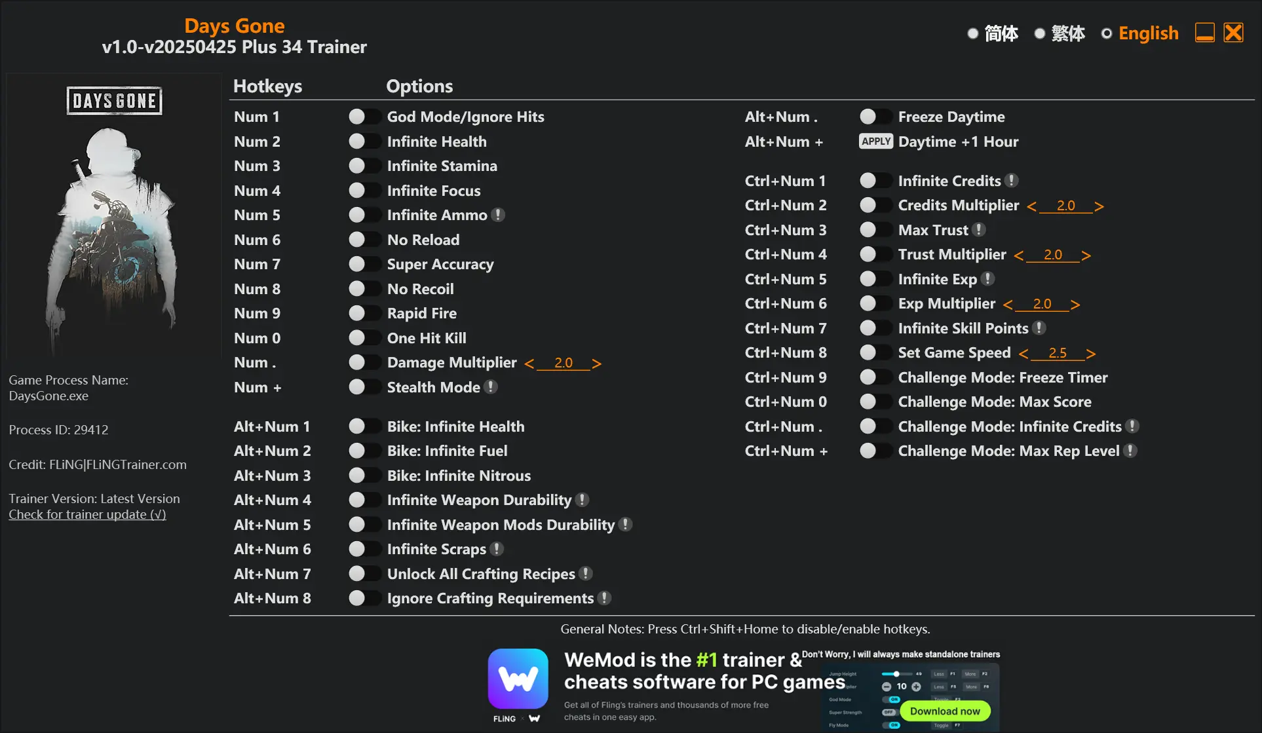Click the WeMod app preview thumbnail

[911, 698]
